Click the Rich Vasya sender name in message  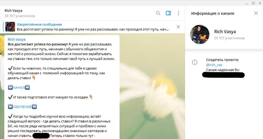click(17, 39)
